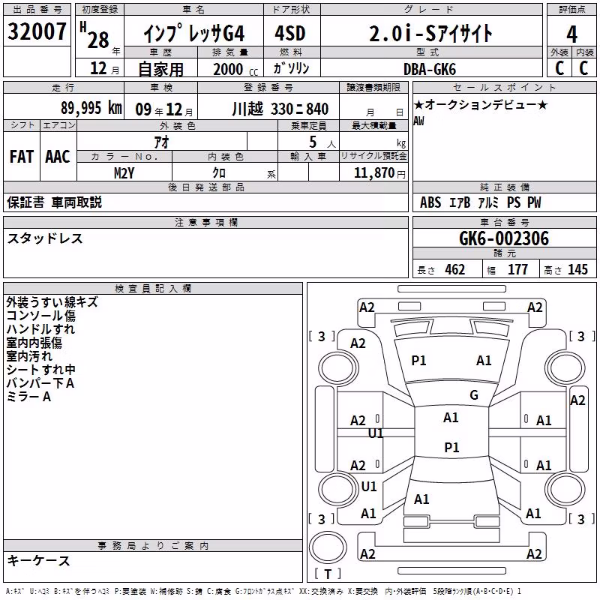Select the notice entry スタッドレス

pos(45,238)
